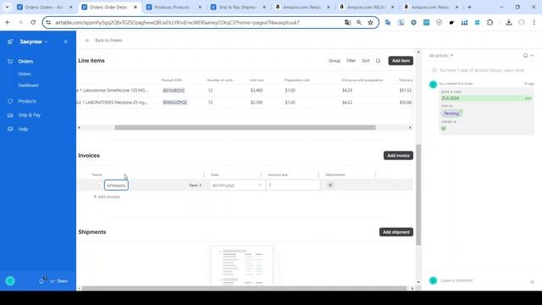This screenshot has width=542, height=305.
Task: Click the Pending status badge
Action: 451,114
